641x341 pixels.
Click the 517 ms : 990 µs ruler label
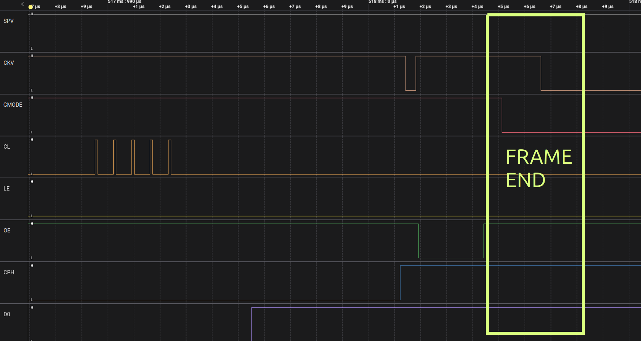point(125,2)
